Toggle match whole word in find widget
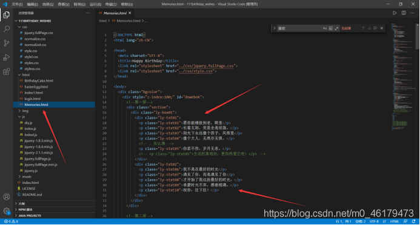 point(330,28)
